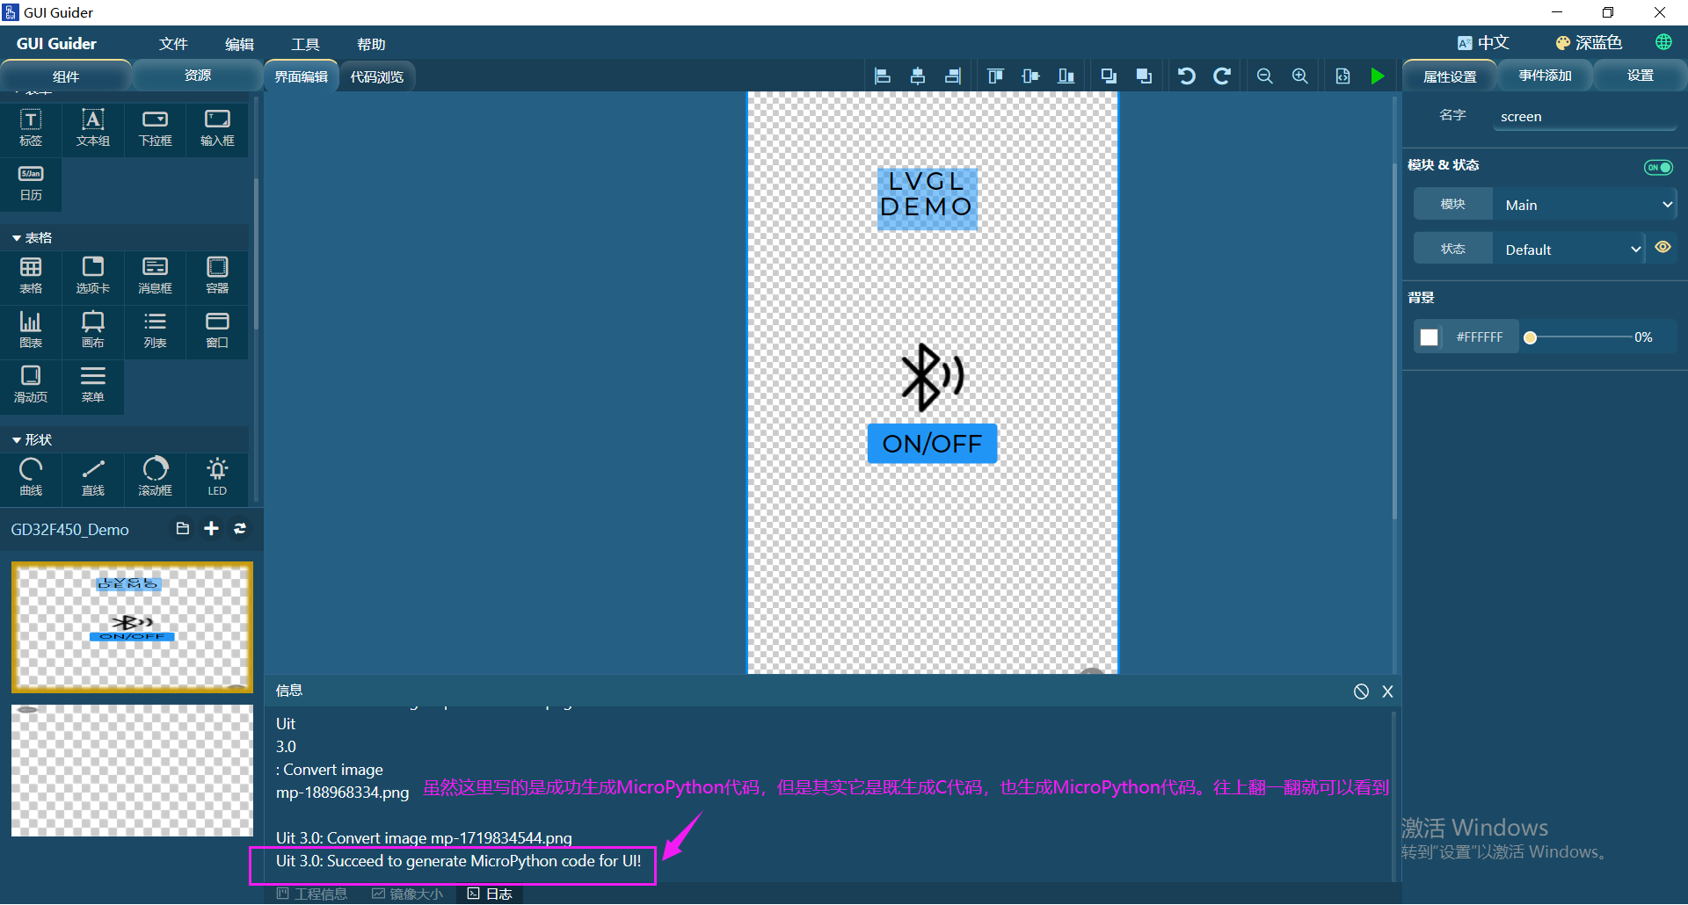Switch to the 事件添加 tab
The height and width of the screenshot is (905, 1688).
click(1545, 76)
